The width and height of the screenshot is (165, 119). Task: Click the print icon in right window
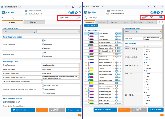tap(155, 13)
